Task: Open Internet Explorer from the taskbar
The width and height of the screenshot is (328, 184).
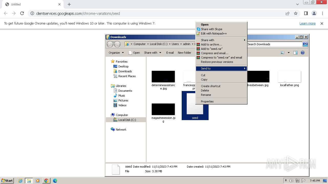Action: [20, 181]
